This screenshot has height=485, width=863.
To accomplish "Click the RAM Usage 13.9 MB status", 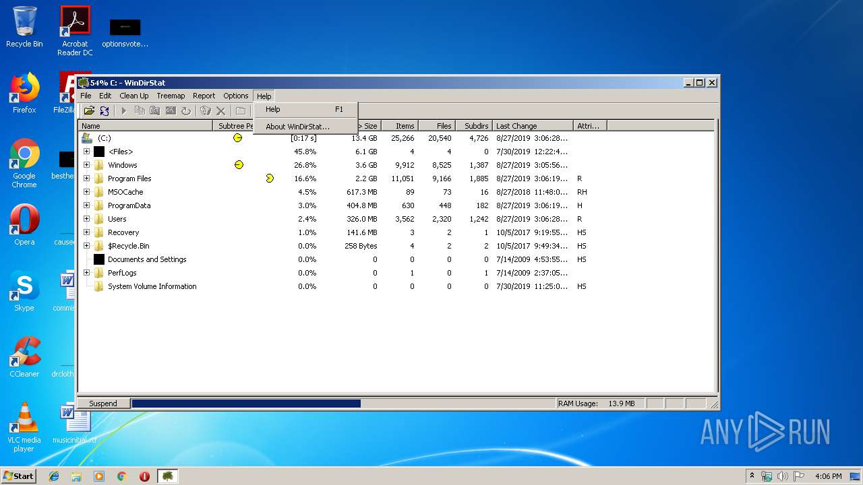I will (x=600, y=403).
